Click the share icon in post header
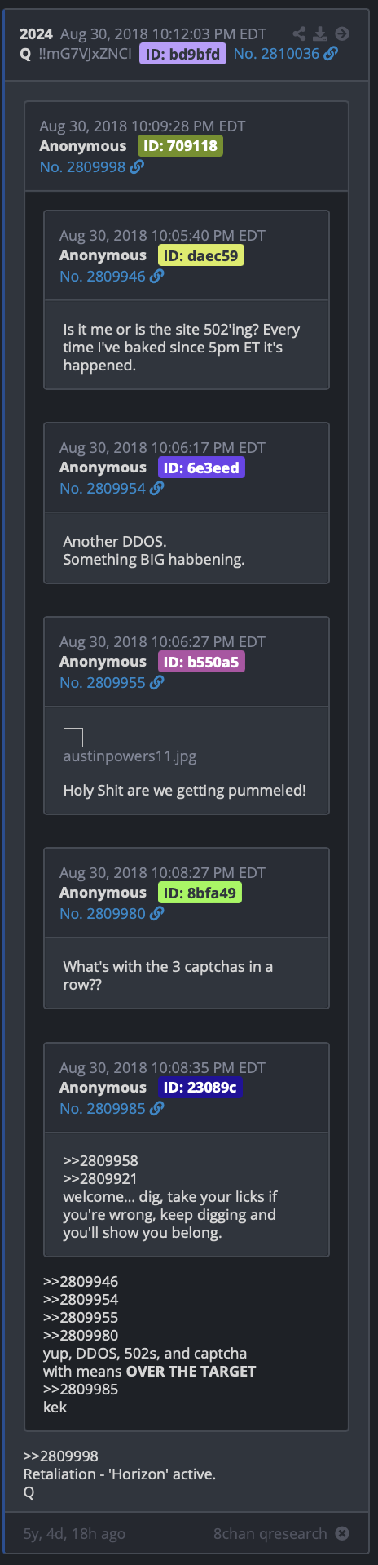Screen dimensions: 378x1565 [x=300, y=33]
